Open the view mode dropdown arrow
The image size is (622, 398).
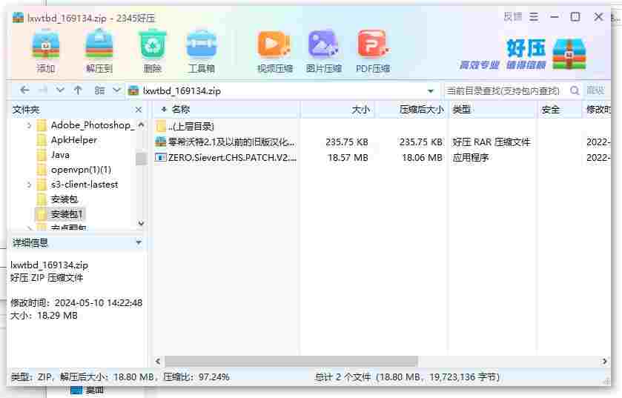116,90
